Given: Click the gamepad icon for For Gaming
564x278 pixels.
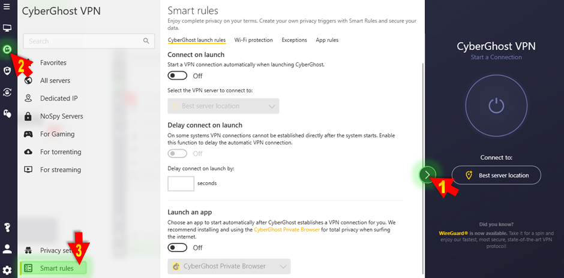Looking at the screenshot, I should pos(28,134).
